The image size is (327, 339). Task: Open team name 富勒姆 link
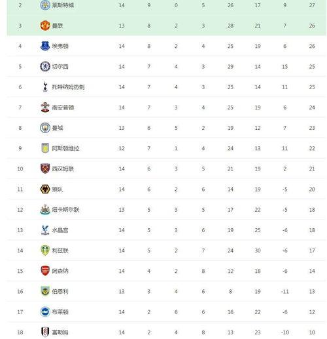tap(60, 332)
